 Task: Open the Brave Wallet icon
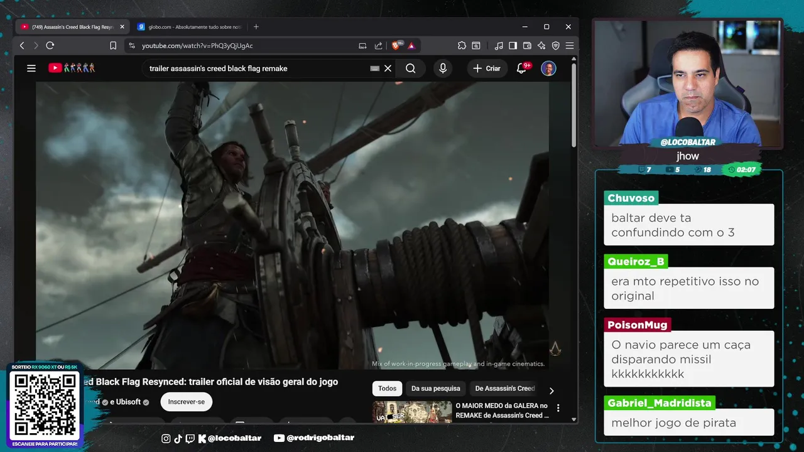[x=527, y=45]
